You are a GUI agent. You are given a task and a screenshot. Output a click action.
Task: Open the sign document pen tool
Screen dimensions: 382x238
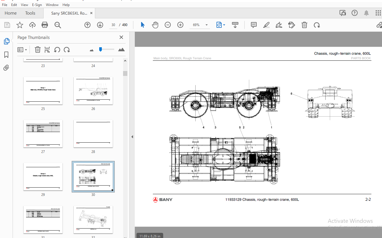tap(279, 25)
